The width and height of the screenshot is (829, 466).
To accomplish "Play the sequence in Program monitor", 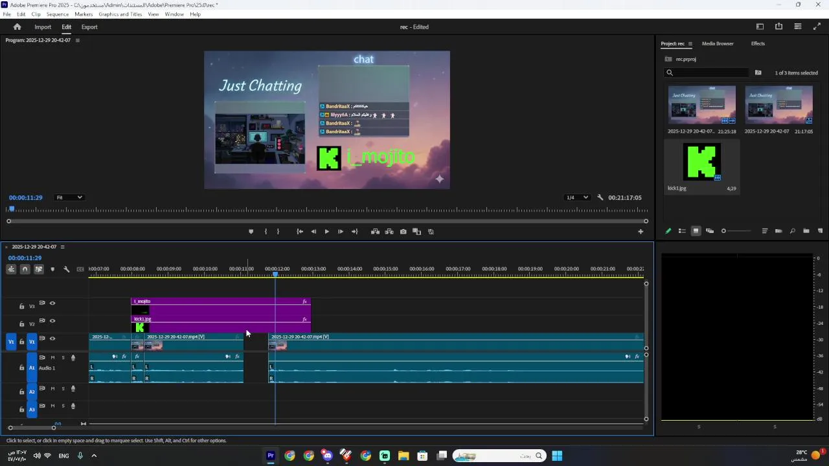I will pos(327,232).
